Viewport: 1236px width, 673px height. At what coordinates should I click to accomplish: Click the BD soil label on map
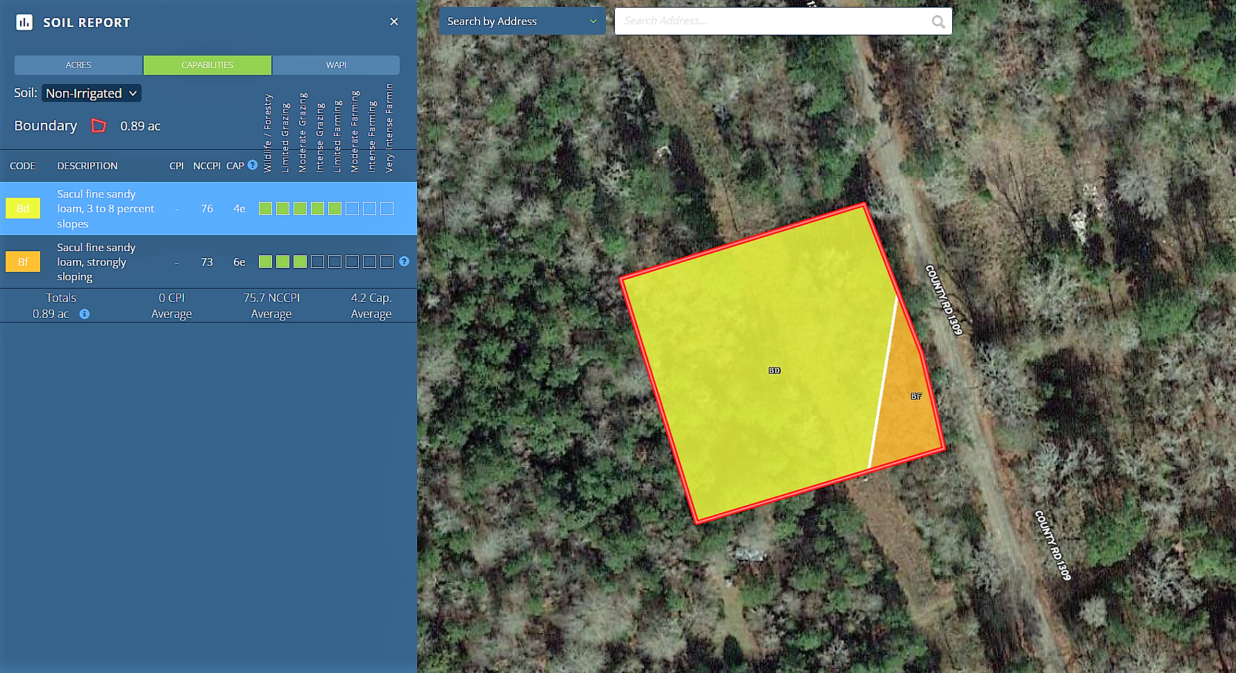click(774, 370)
